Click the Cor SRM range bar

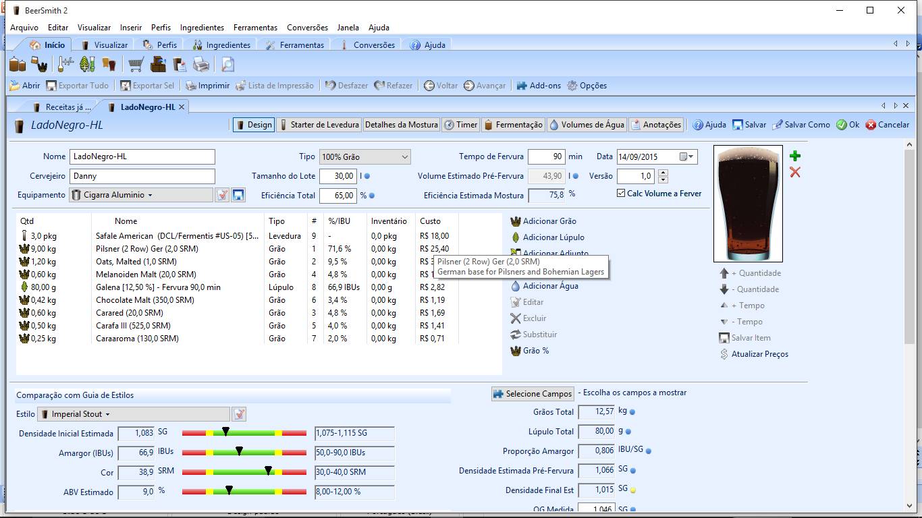click(244, 471)
